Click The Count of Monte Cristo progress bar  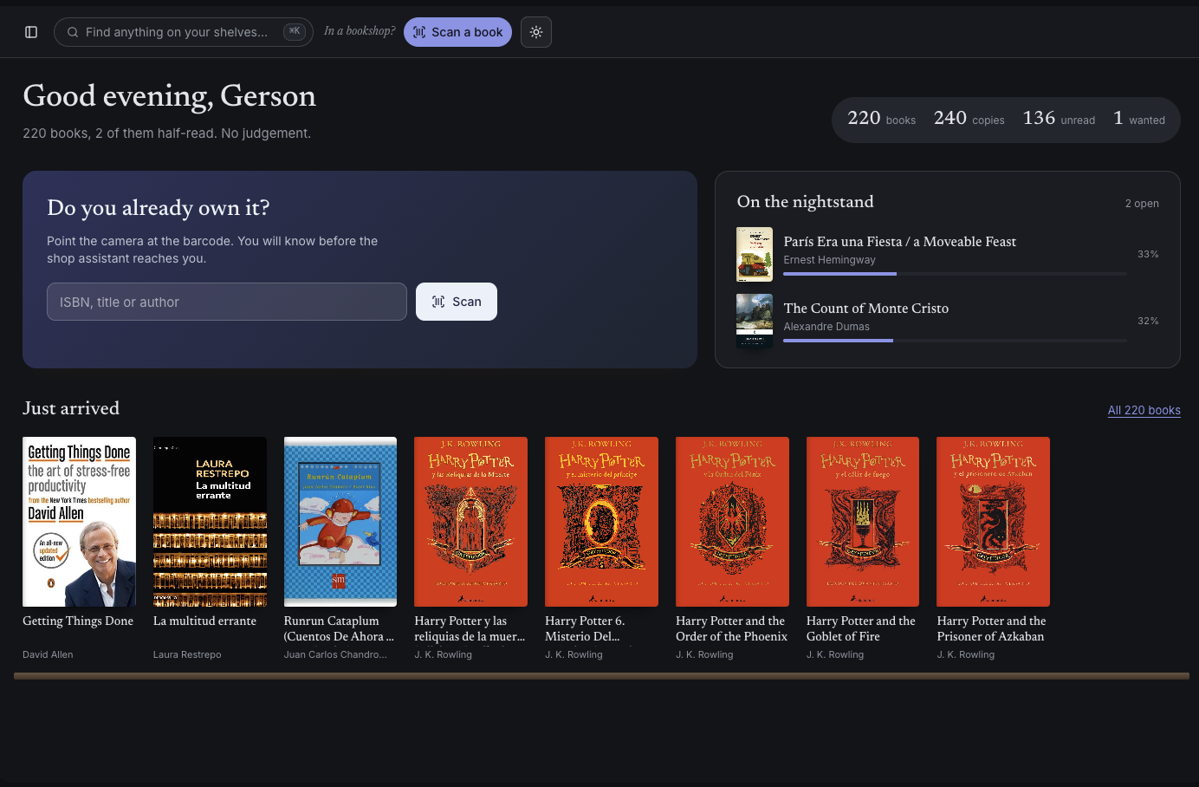(x=956, y=341)
